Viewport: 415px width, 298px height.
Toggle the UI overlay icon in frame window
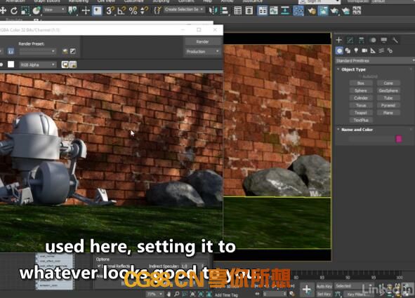[65, 65]
